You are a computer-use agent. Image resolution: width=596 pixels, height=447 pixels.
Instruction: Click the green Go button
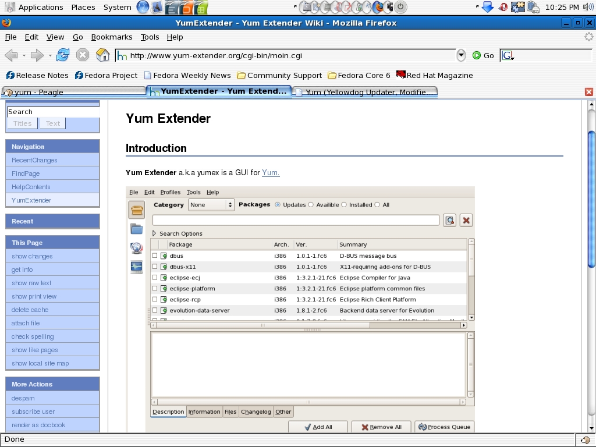point(483,55)
